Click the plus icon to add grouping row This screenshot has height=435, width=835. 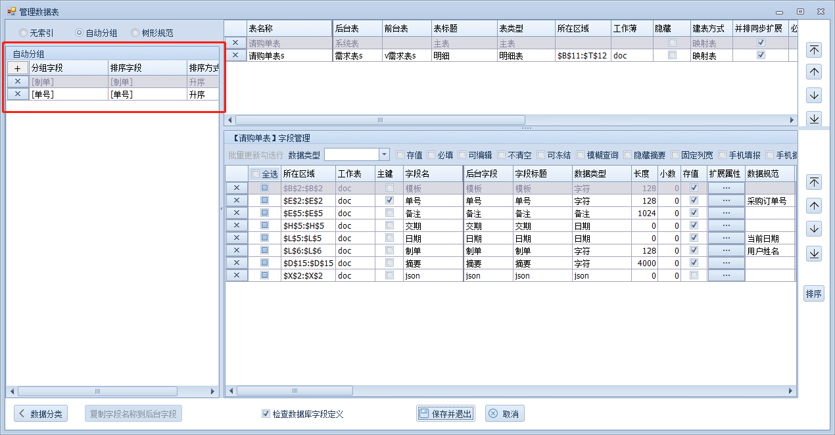tap(17, 68)
